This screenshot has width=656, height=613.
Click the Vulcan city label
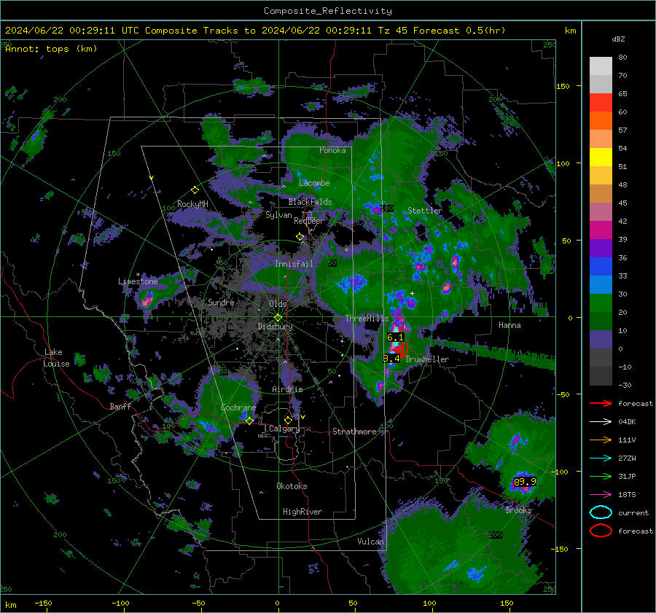tap(371, 542)
